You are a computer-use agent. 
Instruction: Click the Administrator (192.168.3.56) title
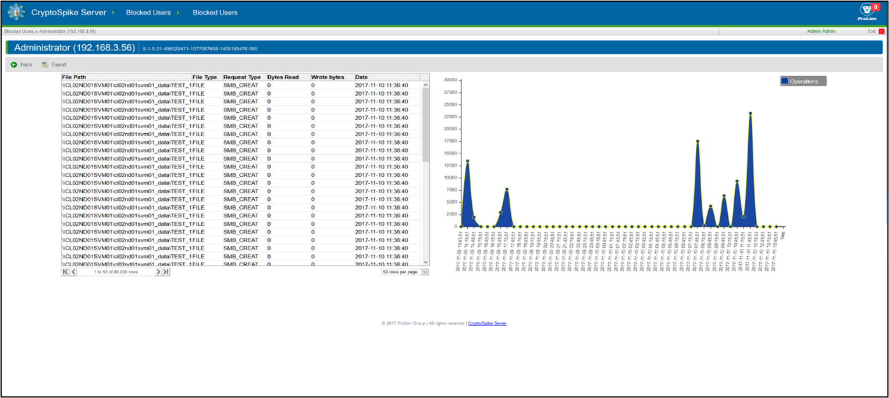coord(74,48)
